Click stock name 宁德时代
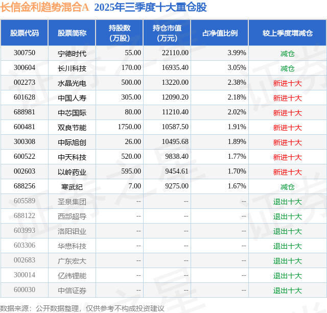The image size is (327, 313). (x=72, y=53)
